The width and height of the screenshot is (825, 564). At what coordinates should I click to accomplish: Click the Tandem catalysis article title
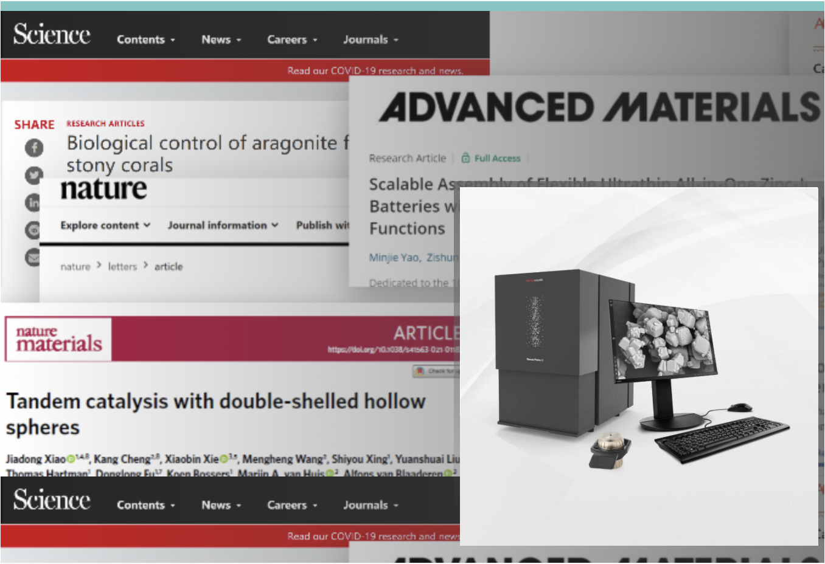tap(216, 414)
